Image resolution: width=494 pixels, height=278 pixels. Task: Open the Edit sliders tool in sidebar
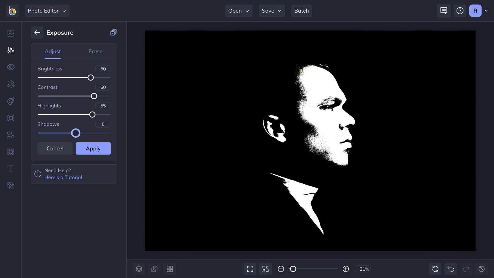coord(11,50)
